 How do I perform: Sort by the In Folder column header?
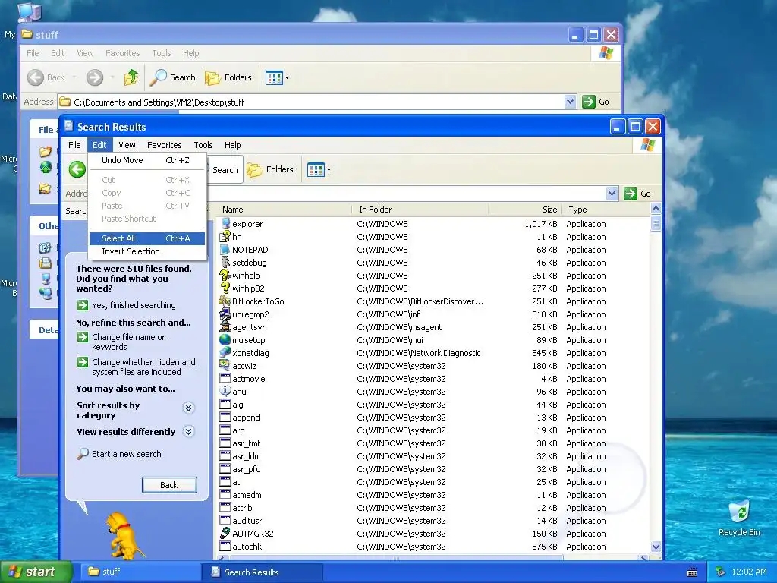(x=420, y=210)
